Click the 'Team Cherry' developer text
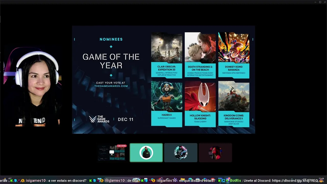 pyautogui.click(x=200, y=122)
